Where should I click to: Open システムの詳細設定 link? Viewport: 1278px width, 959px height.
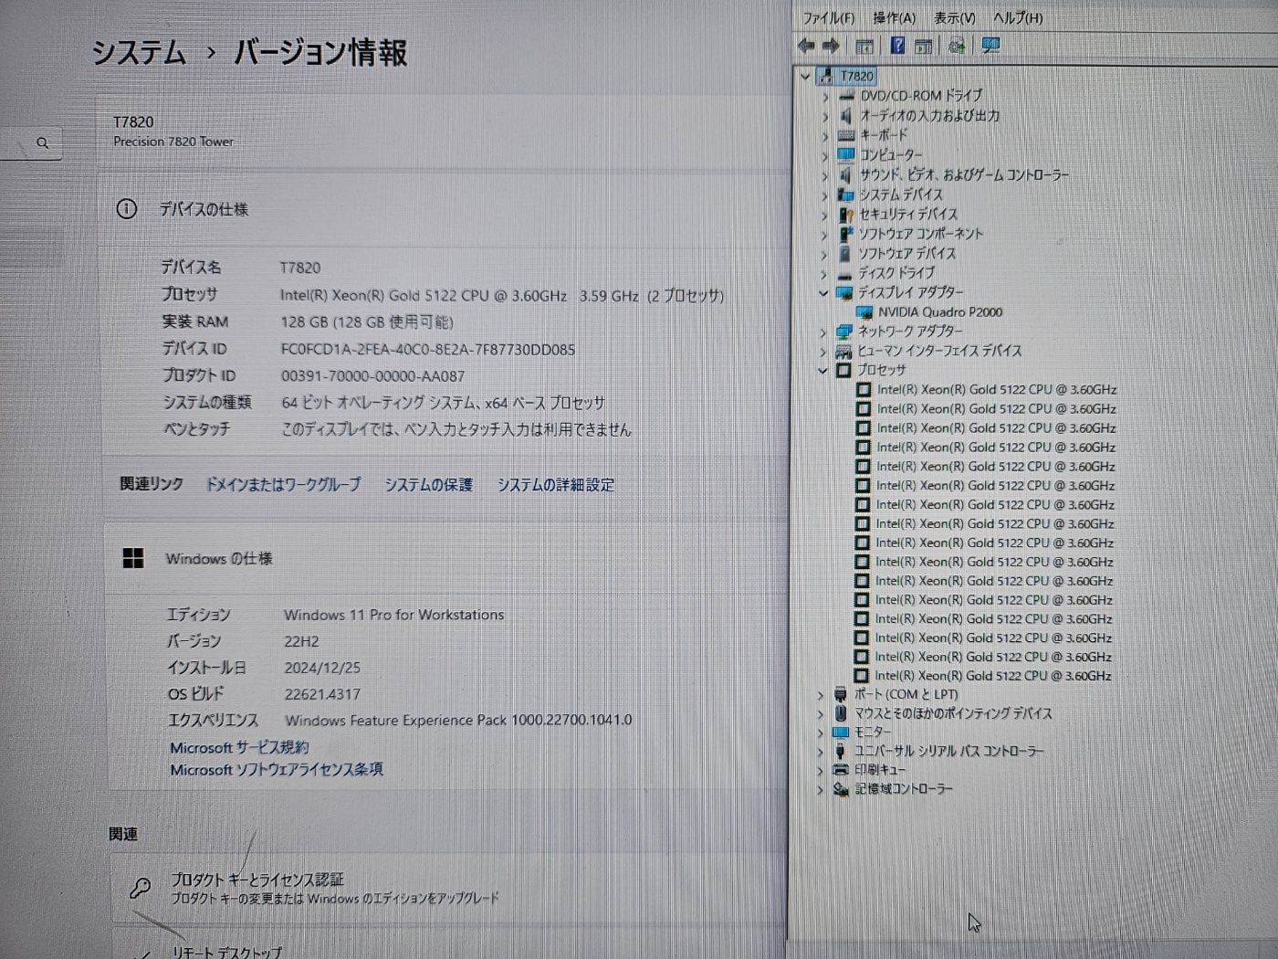pos(555,485)
